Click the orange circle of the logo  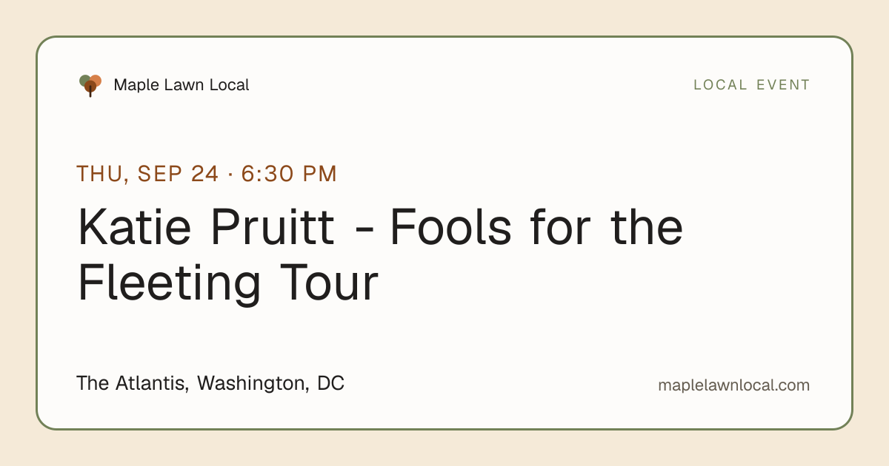(96, 80)
